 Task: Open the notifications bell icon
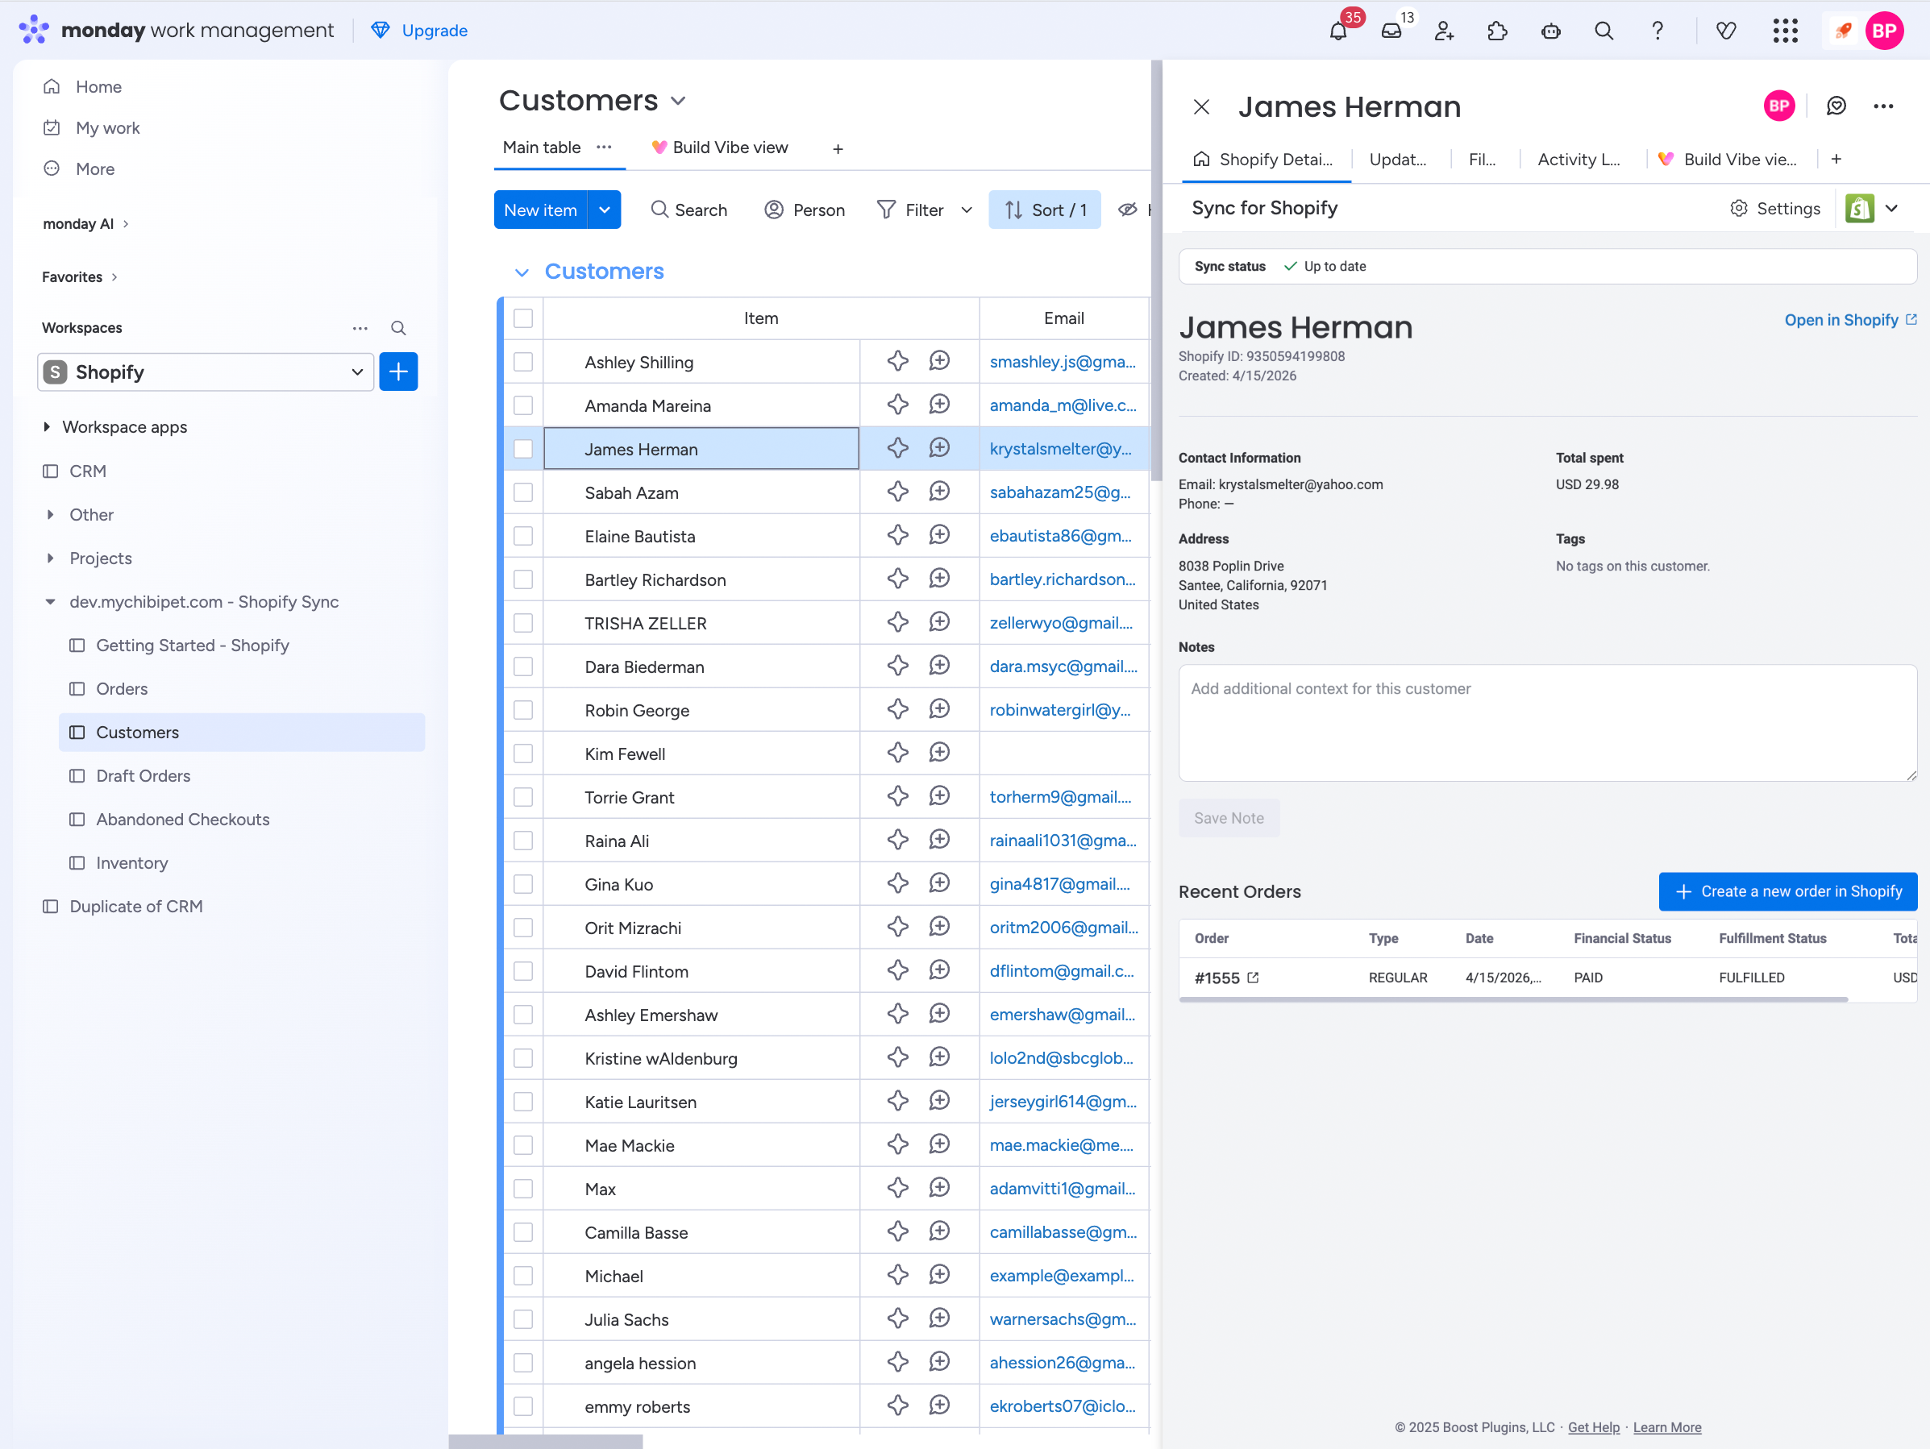pyautogui.click(x=1337, y=31)
